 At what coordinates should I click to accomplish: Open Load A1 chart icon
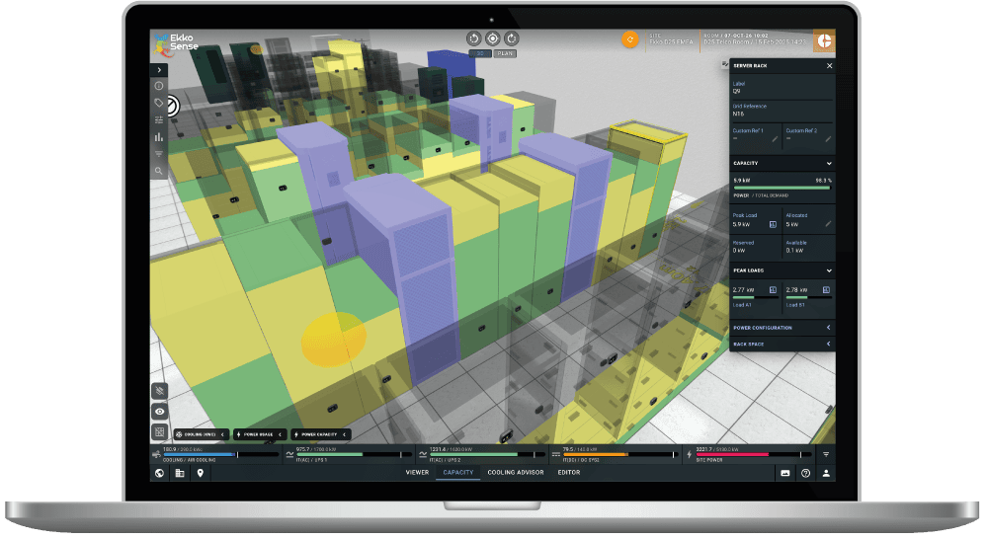774,289
